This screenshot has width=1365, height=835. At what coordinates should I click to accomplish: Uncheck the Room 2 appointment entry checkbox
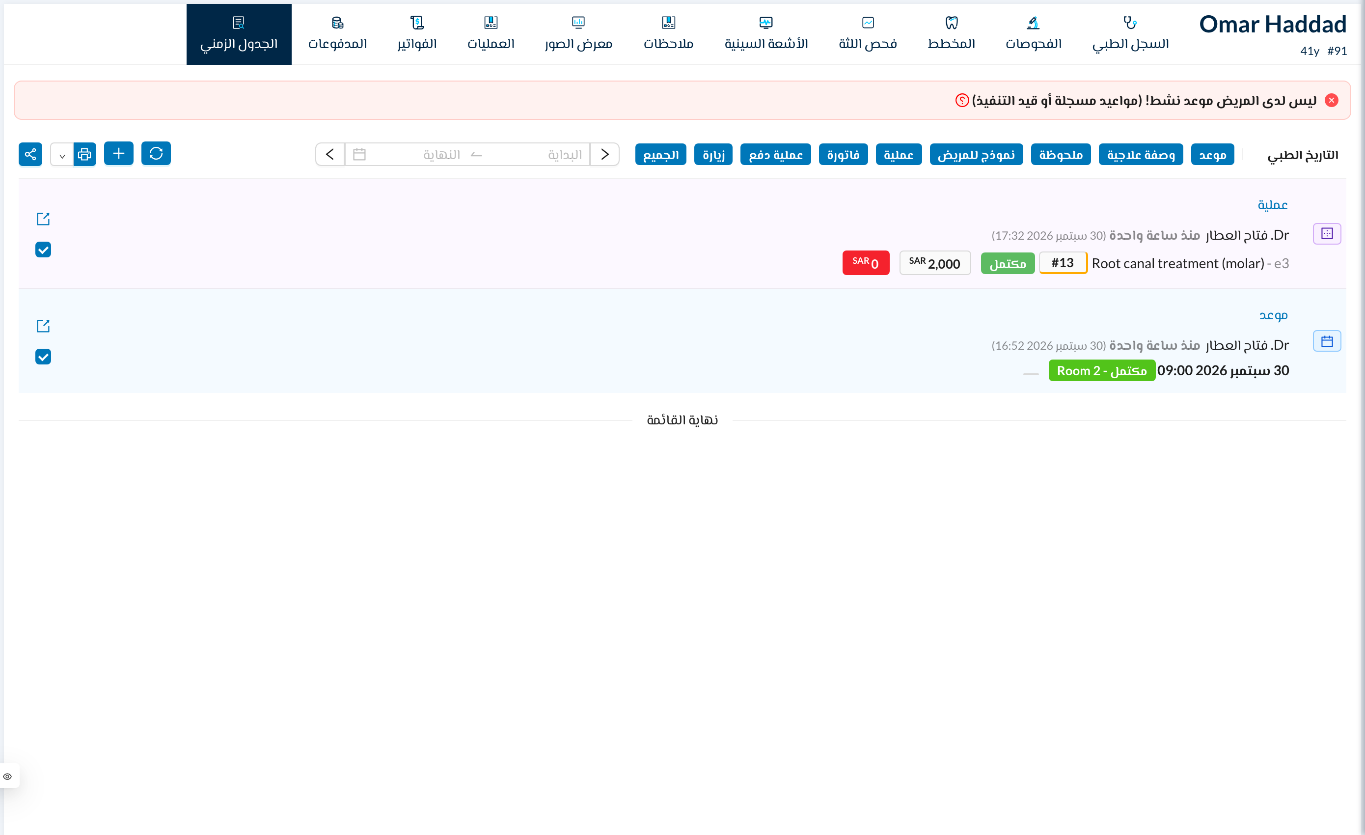43,357
